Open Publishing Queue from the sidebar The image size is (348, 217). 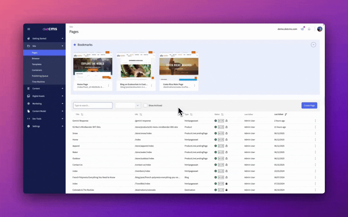pyautogui.click(x=40, y=76)
